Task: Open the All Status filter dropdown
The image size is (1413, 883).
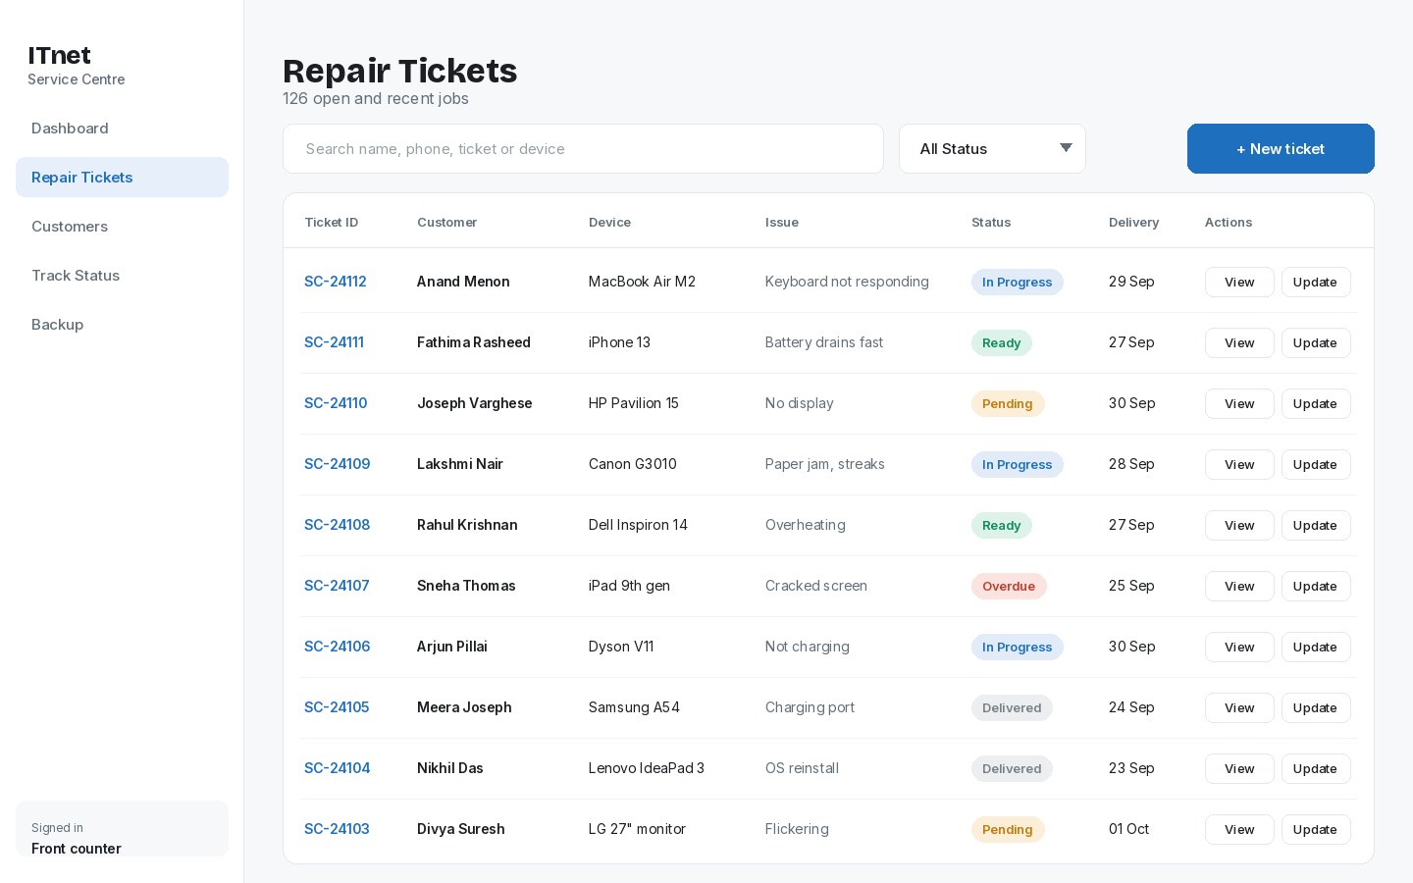Action: tap(992, 149)
